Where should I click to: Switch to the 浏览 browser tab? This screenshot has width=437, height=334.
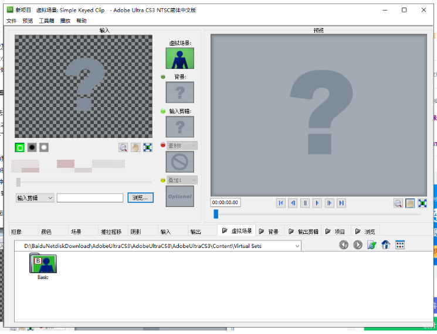tap(365, 232)
